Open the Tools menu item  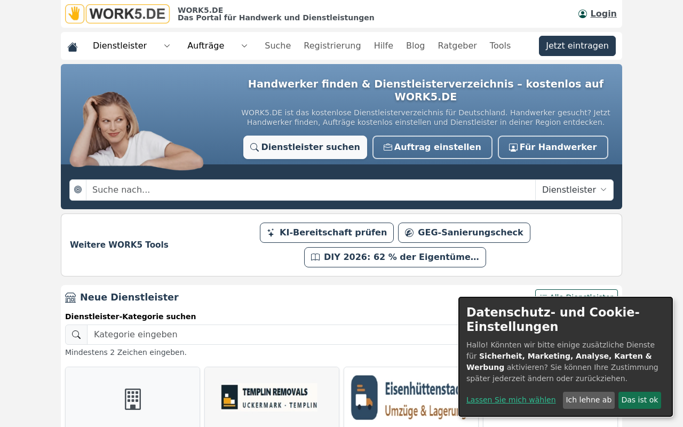(x=500, y=46)
